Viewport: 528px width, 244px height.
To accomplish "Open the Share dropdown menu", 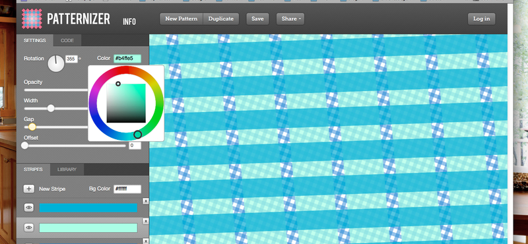I will pyautogui.click(x=290, y=19).
